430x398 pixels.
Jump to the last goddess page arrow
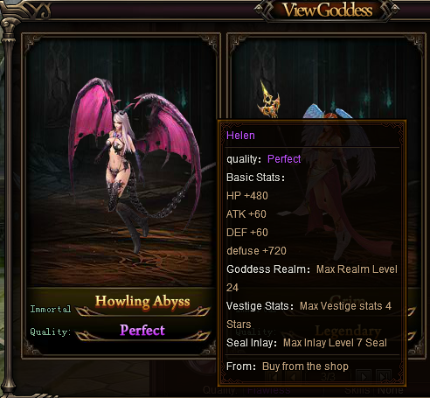(383, 376)
